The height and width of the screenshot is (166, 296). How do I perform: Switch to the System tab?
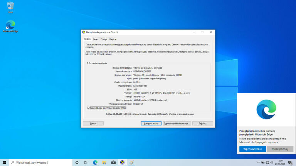tap(87, 39)
